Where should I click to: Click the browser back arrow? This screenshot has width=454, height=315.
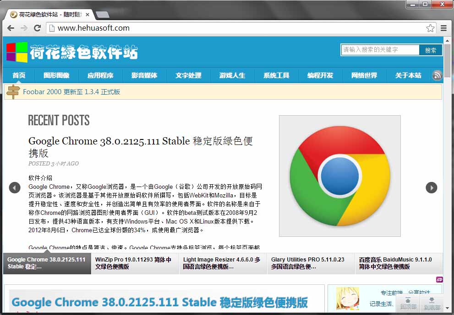coord(11,28)
